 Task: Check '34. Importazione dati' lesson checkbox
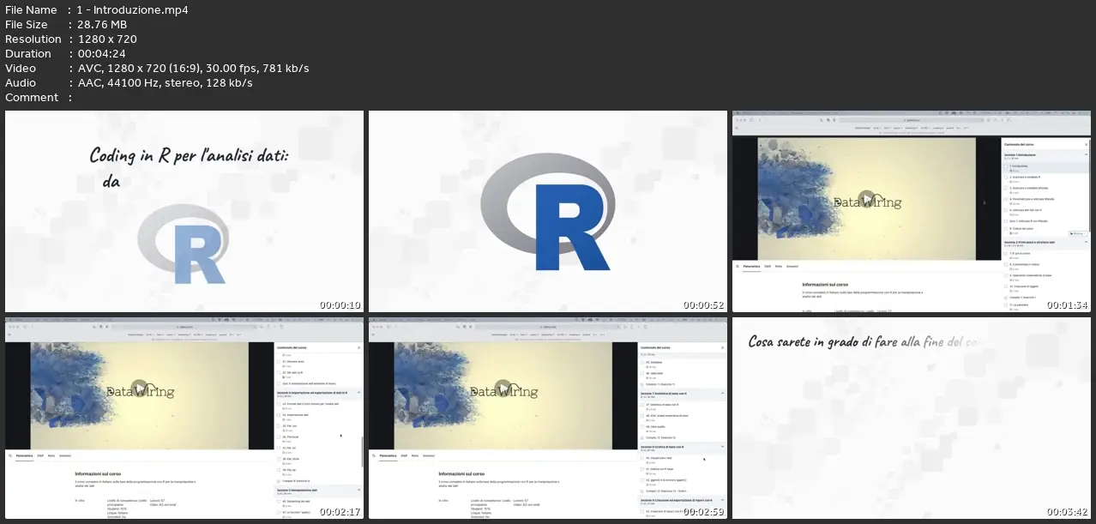(279, 415)
